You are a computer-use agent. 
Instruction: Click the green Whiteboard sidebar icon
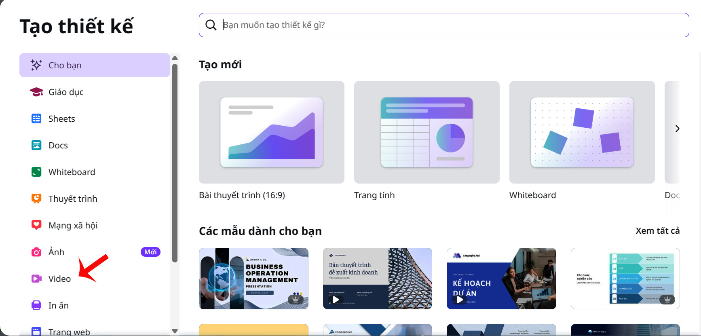tap(36, 172)
